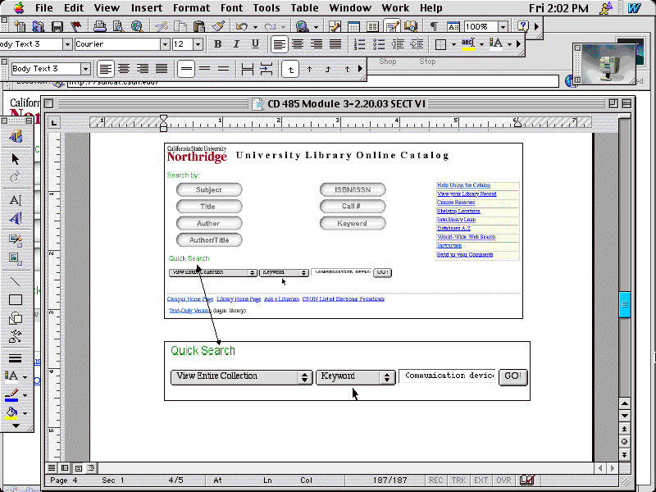The width and height of the screenshot is (656, 492).
Task: Toggle Italic formatting
Action: [x=236, y=44]
